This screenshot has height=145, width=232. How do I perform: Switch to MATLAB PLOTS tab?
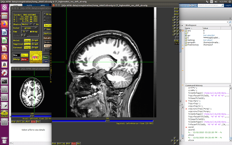click(29, 5)
